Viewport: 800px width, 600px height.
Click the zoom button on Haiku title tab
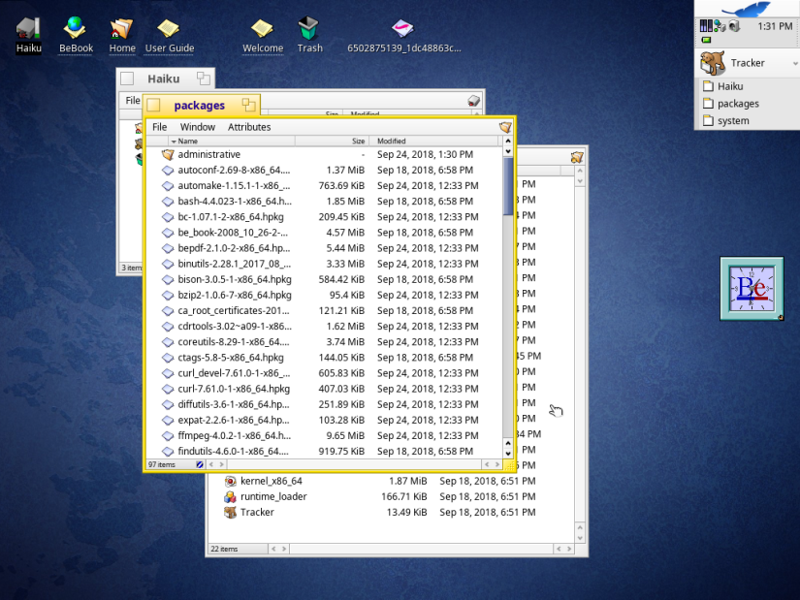pyautogui.click(x=203, y=79)
